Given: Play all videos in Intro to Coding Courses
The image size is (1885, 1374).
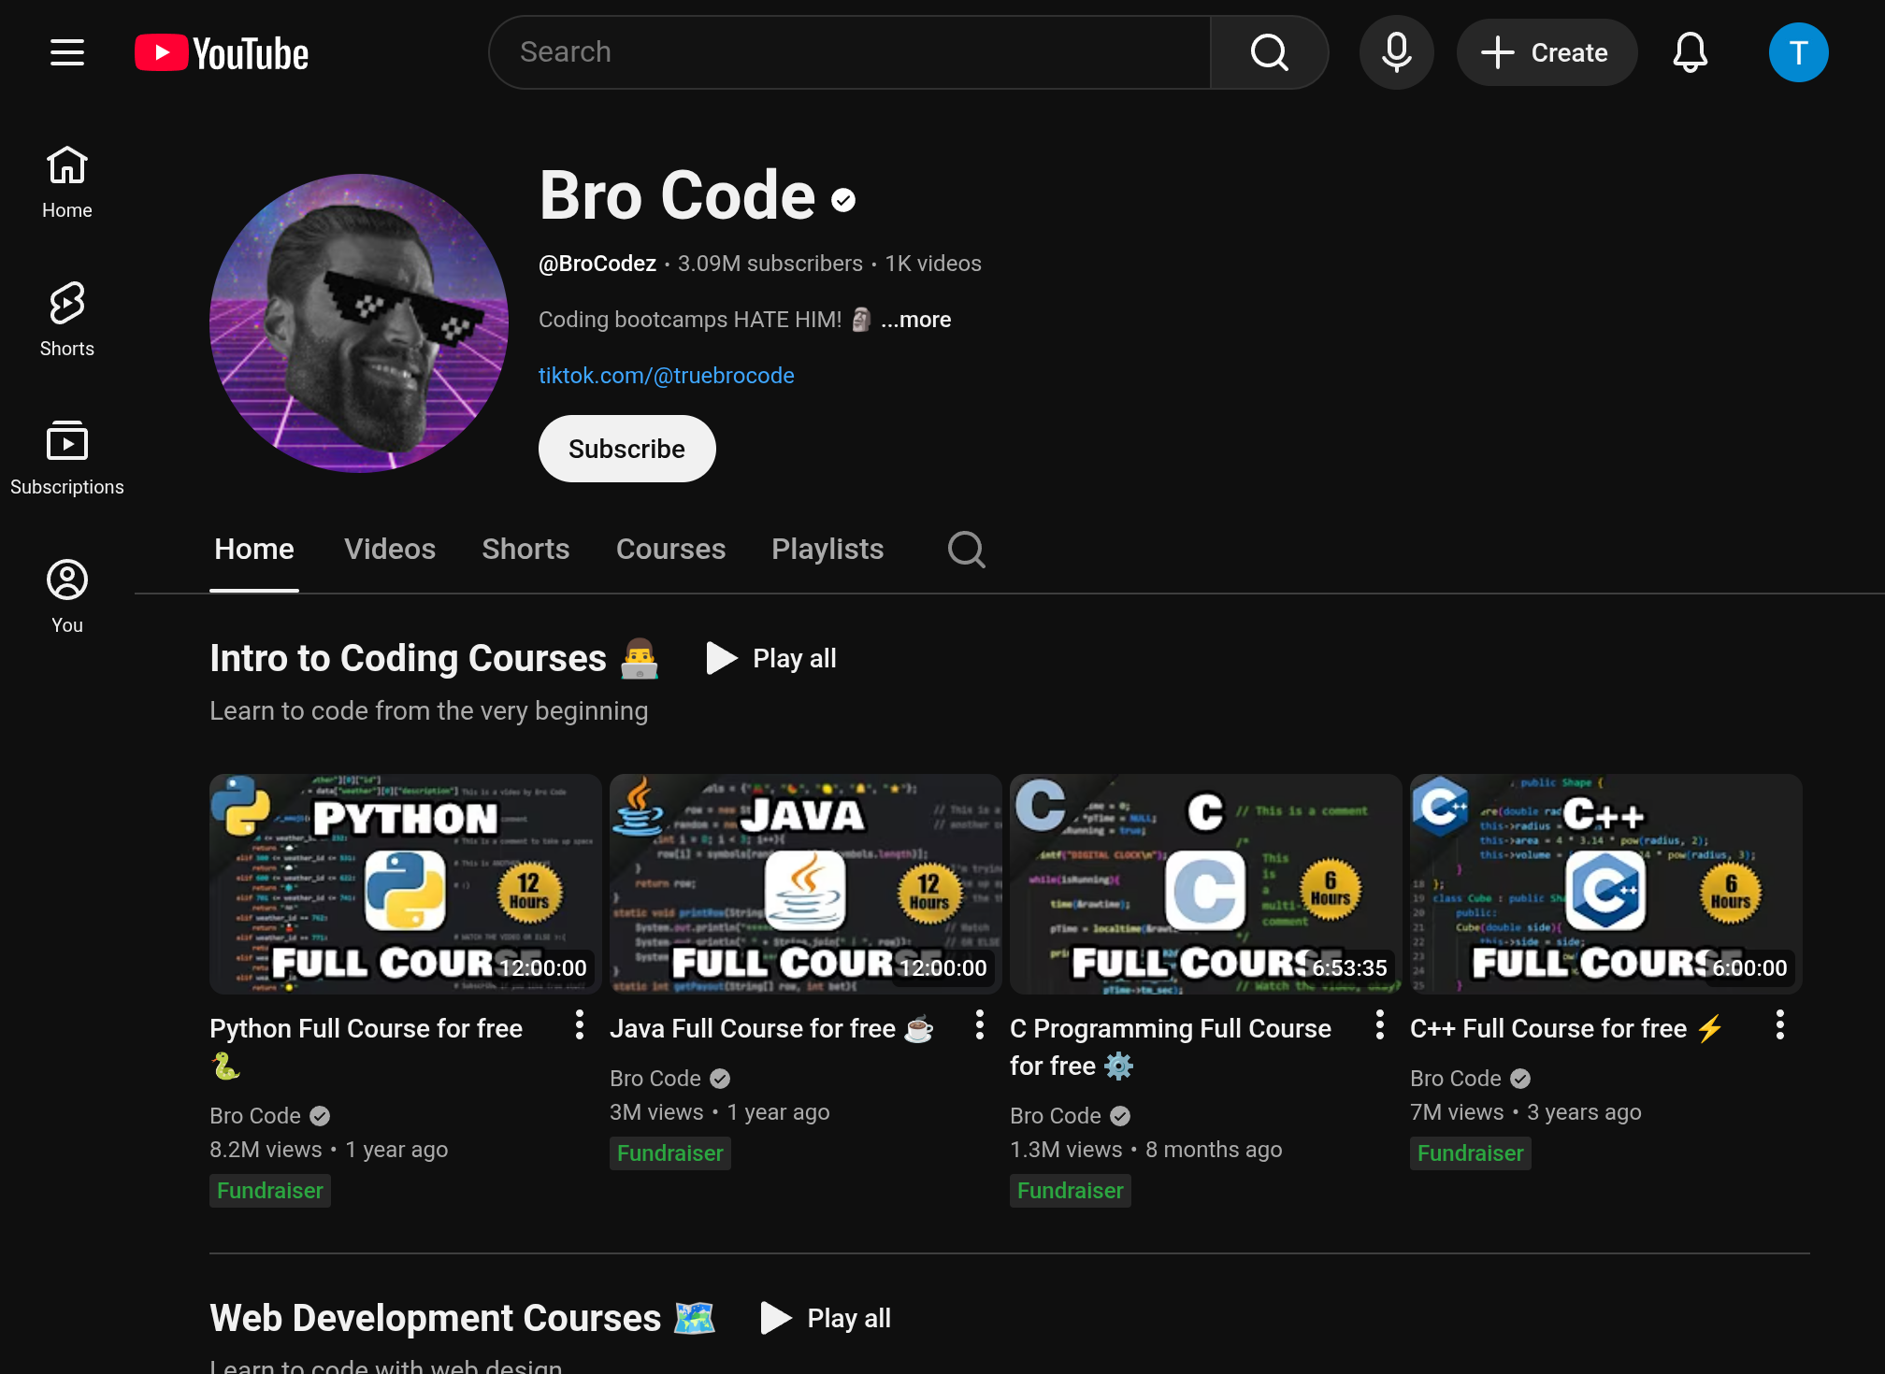Looking at the screenshot, I should (x=770, y=658).
